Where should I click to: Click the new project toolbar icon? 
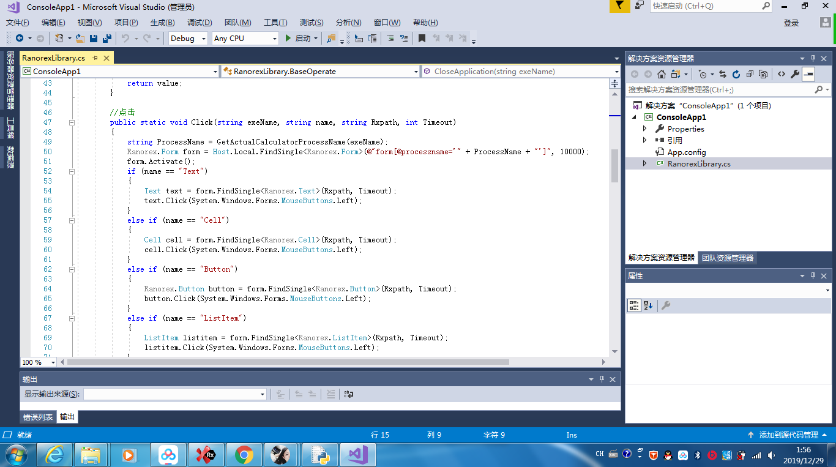coord(59,38)
